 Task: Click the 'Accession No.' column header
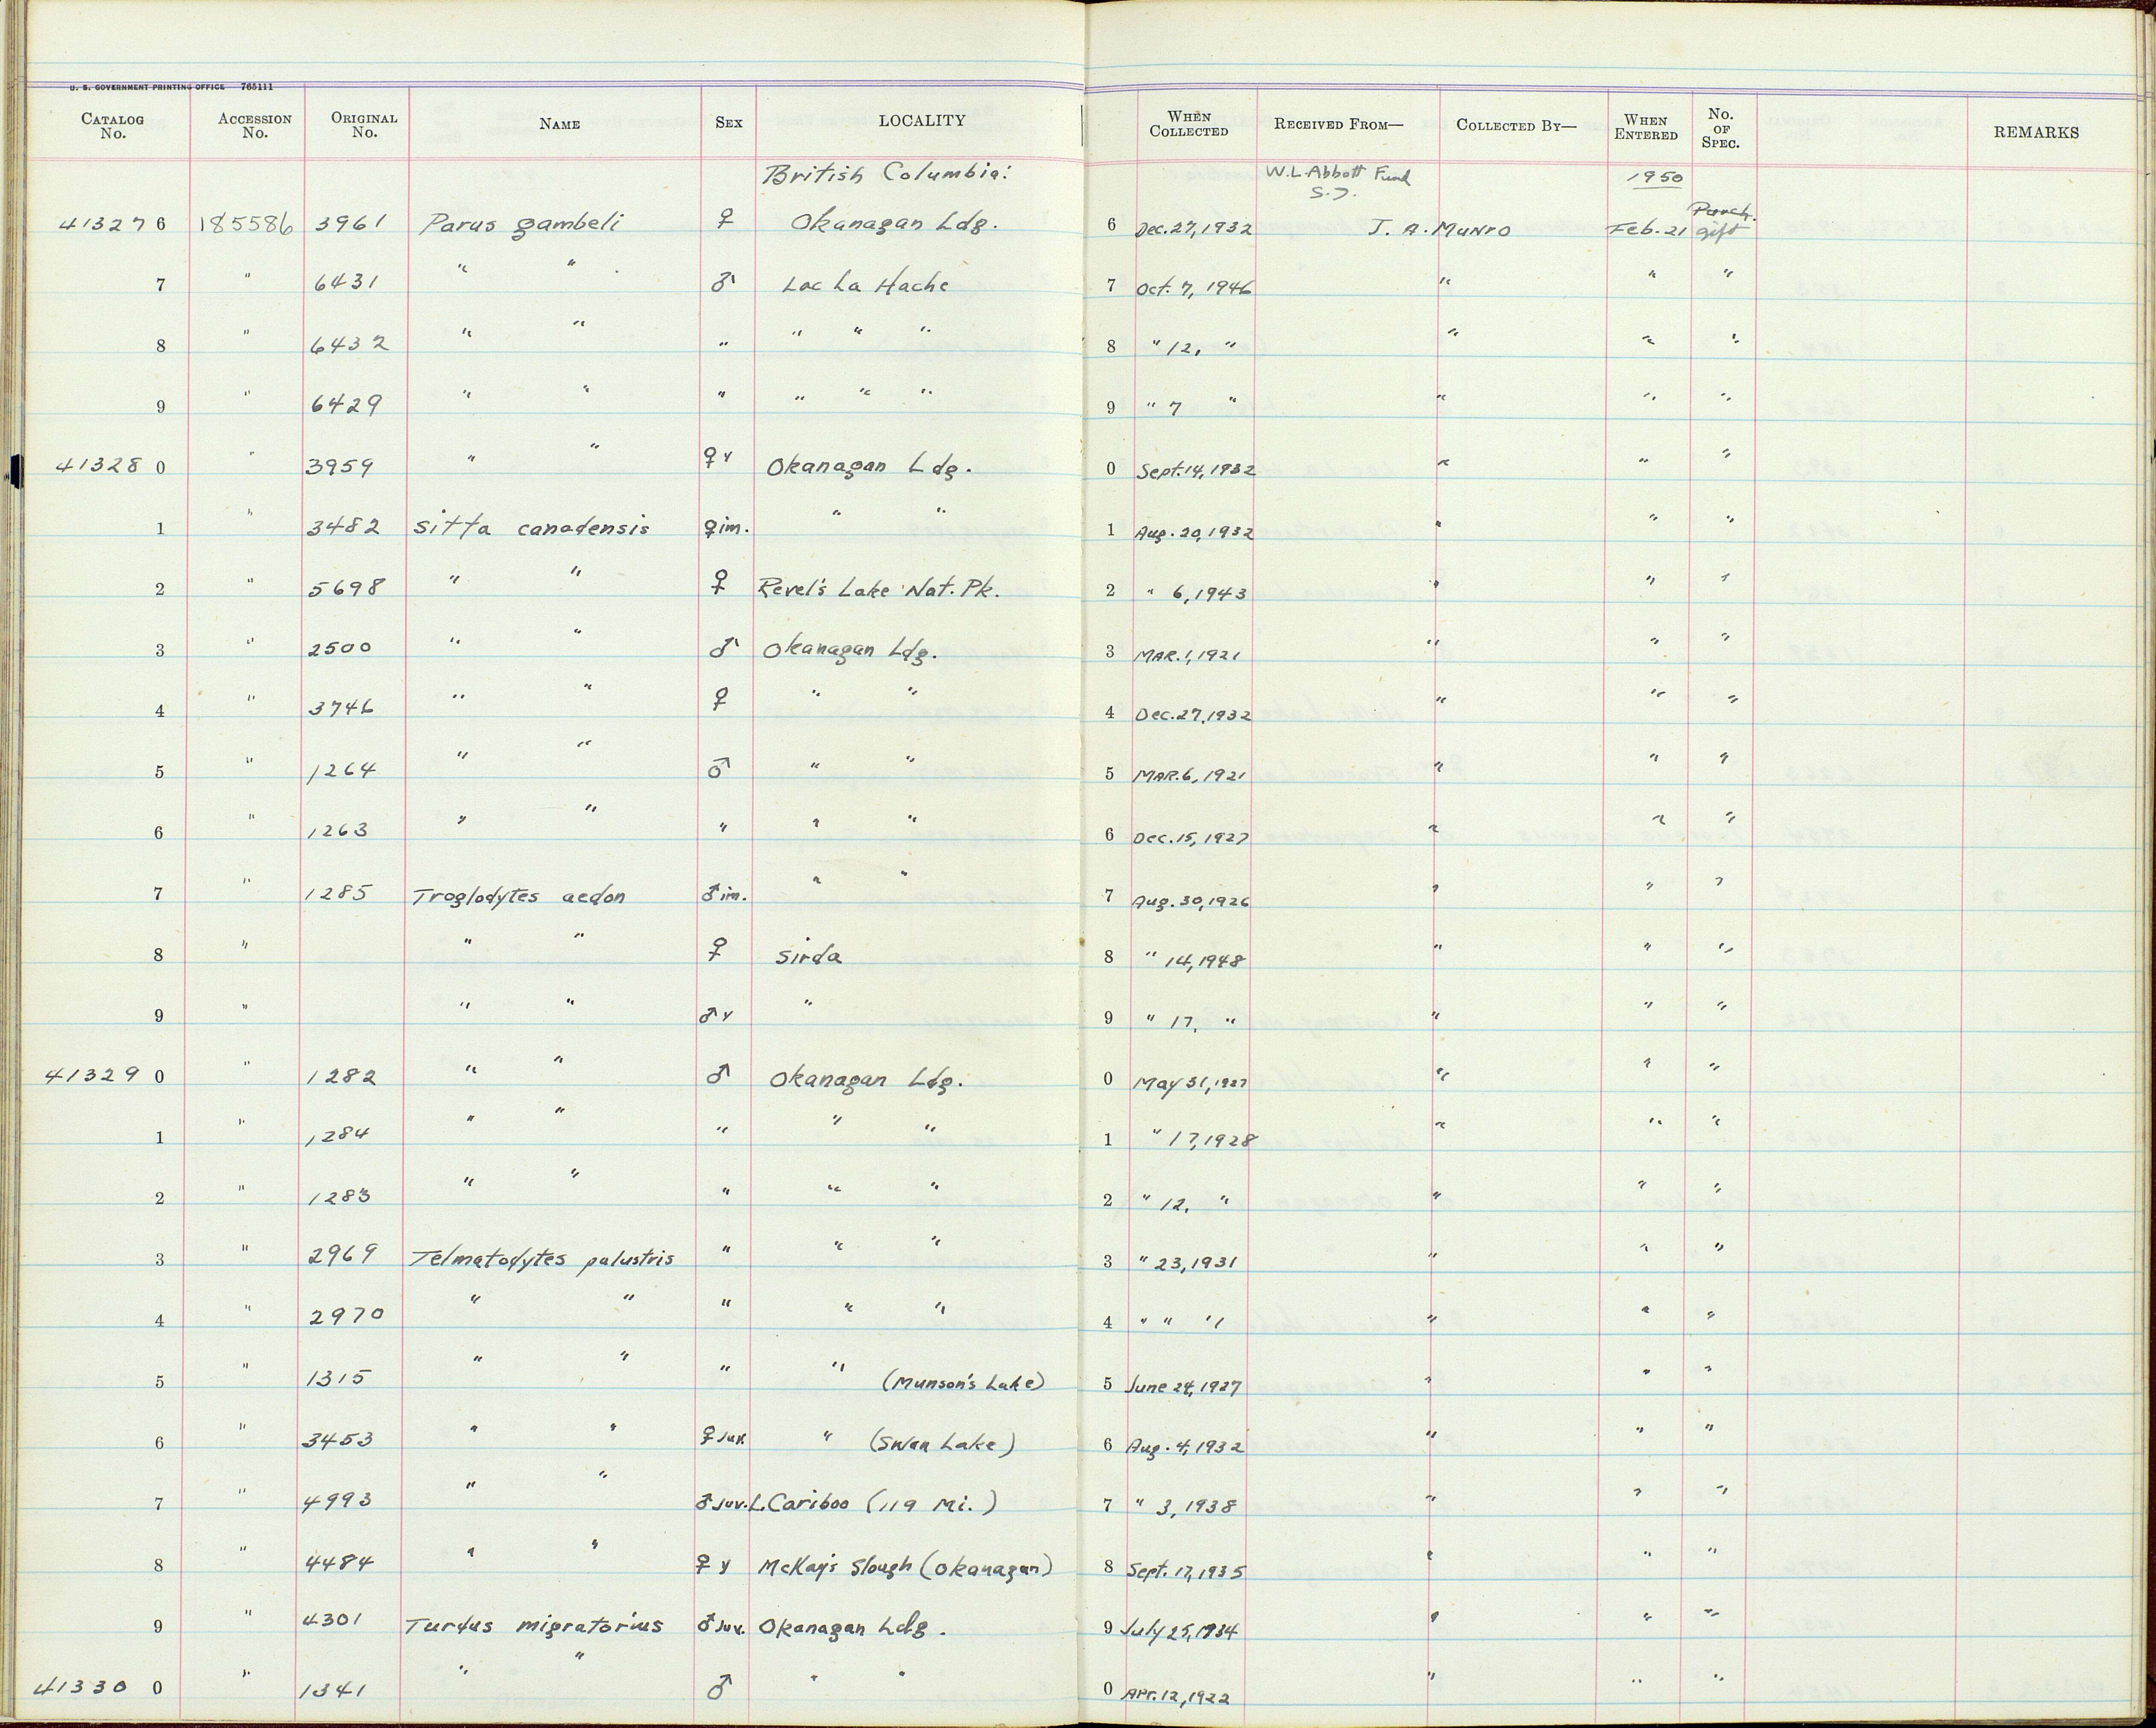click(x=255, y=126)
